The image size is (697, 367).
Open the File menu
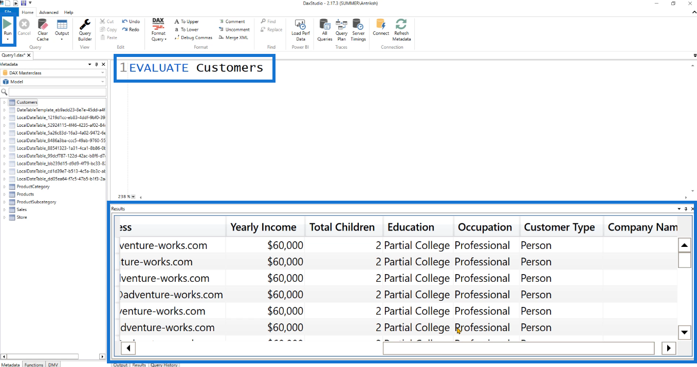coord(9,12)
